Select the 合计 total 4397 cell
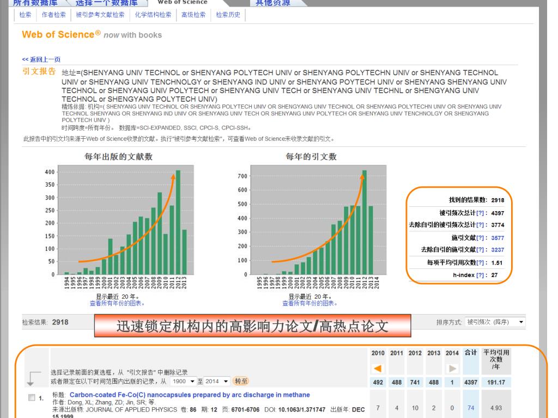The width and height of the screenshot is (558, 418). click(471, 383)
